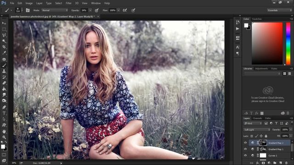Enable airbrush-style build-up icon
The height and width of the screenshot is (165, 294).
[x=125, y=10]
